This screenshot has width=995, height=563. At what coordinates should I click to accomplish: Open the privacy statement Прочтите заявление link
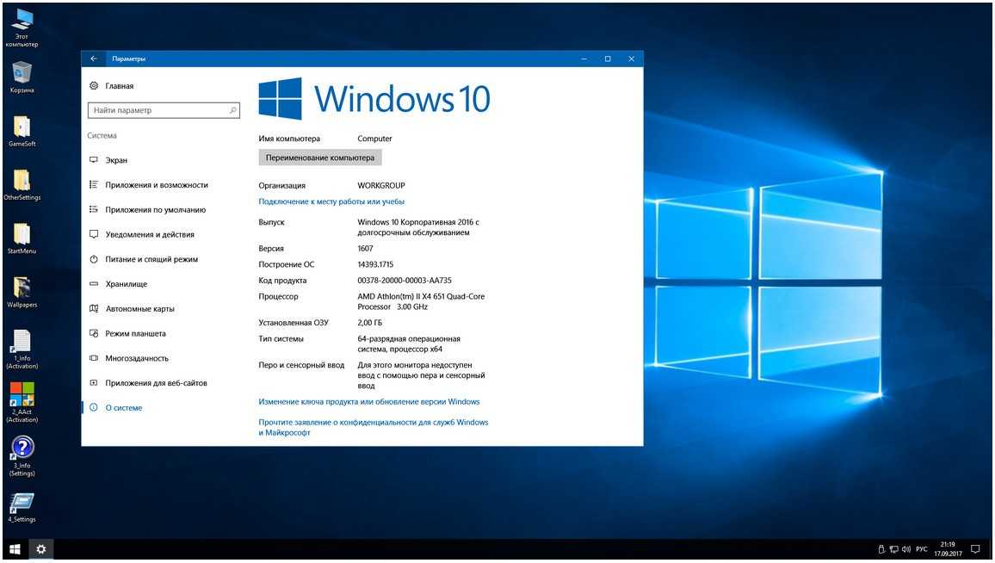coord(374,427)
